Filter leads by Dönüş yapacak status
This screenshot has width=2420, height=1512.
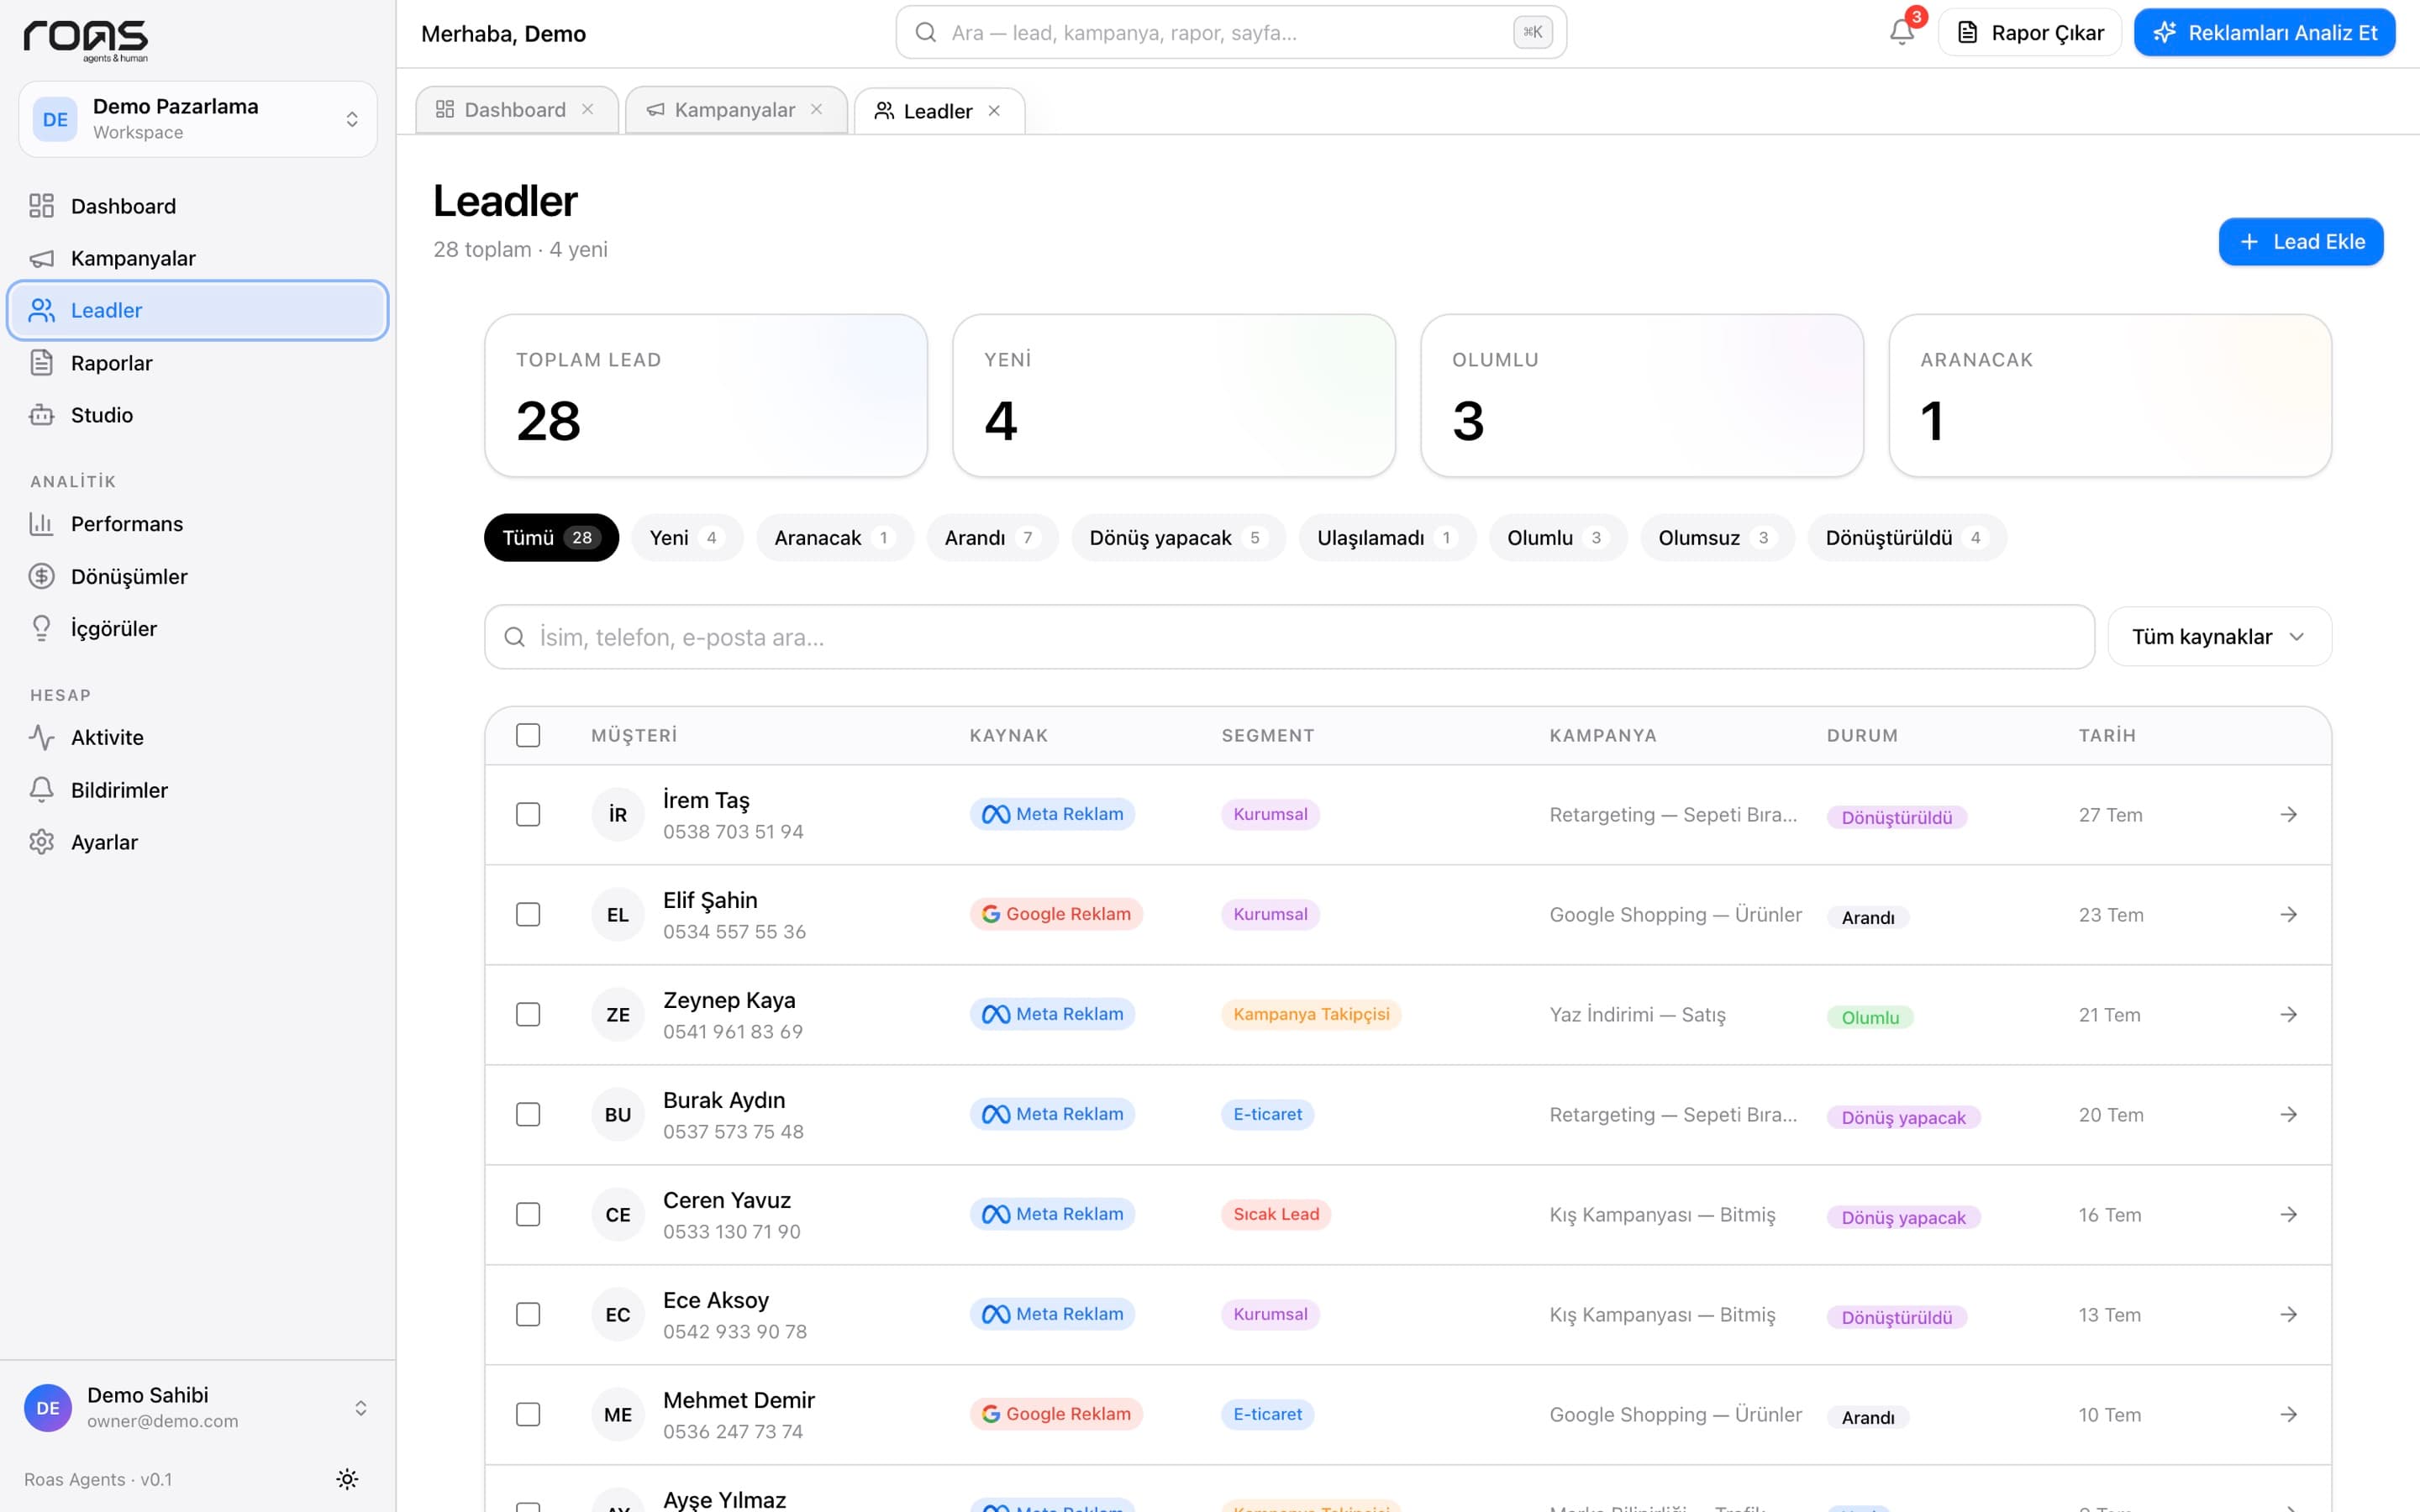coord(1178,538)
